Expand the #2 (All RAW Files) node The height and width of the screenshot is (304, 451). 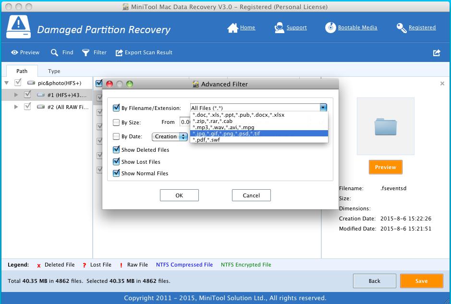[x=16, y=107]
